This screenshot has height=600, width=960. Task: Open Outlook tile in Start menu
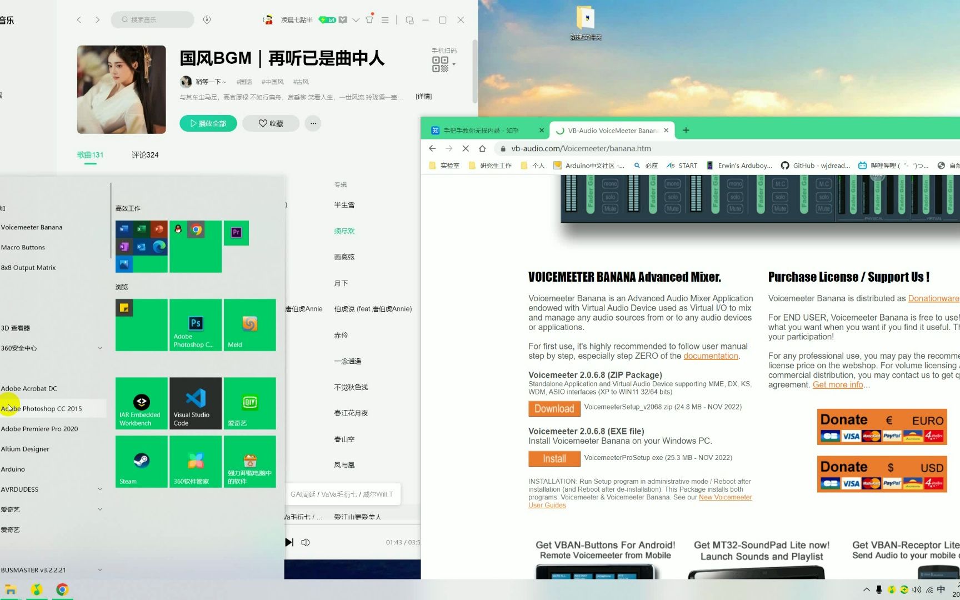[142, 247]
